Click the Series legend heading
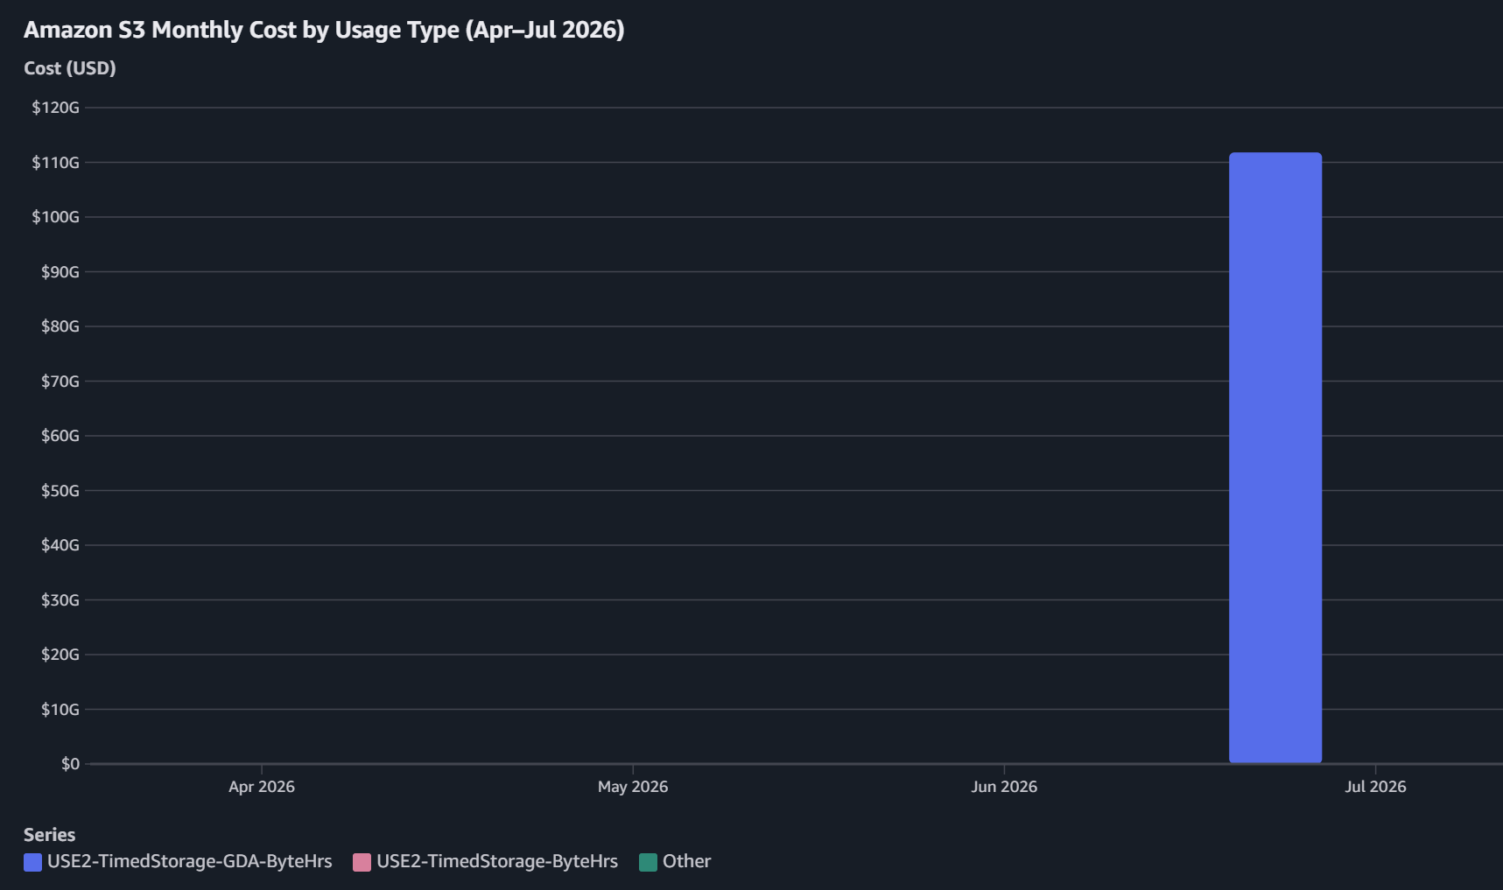This screenshot has height=890, width=1503. (50, 835)
